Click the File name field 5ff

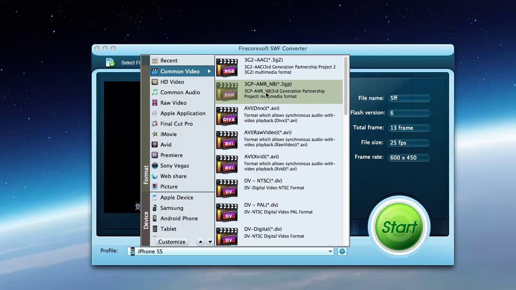pos(410,98)
